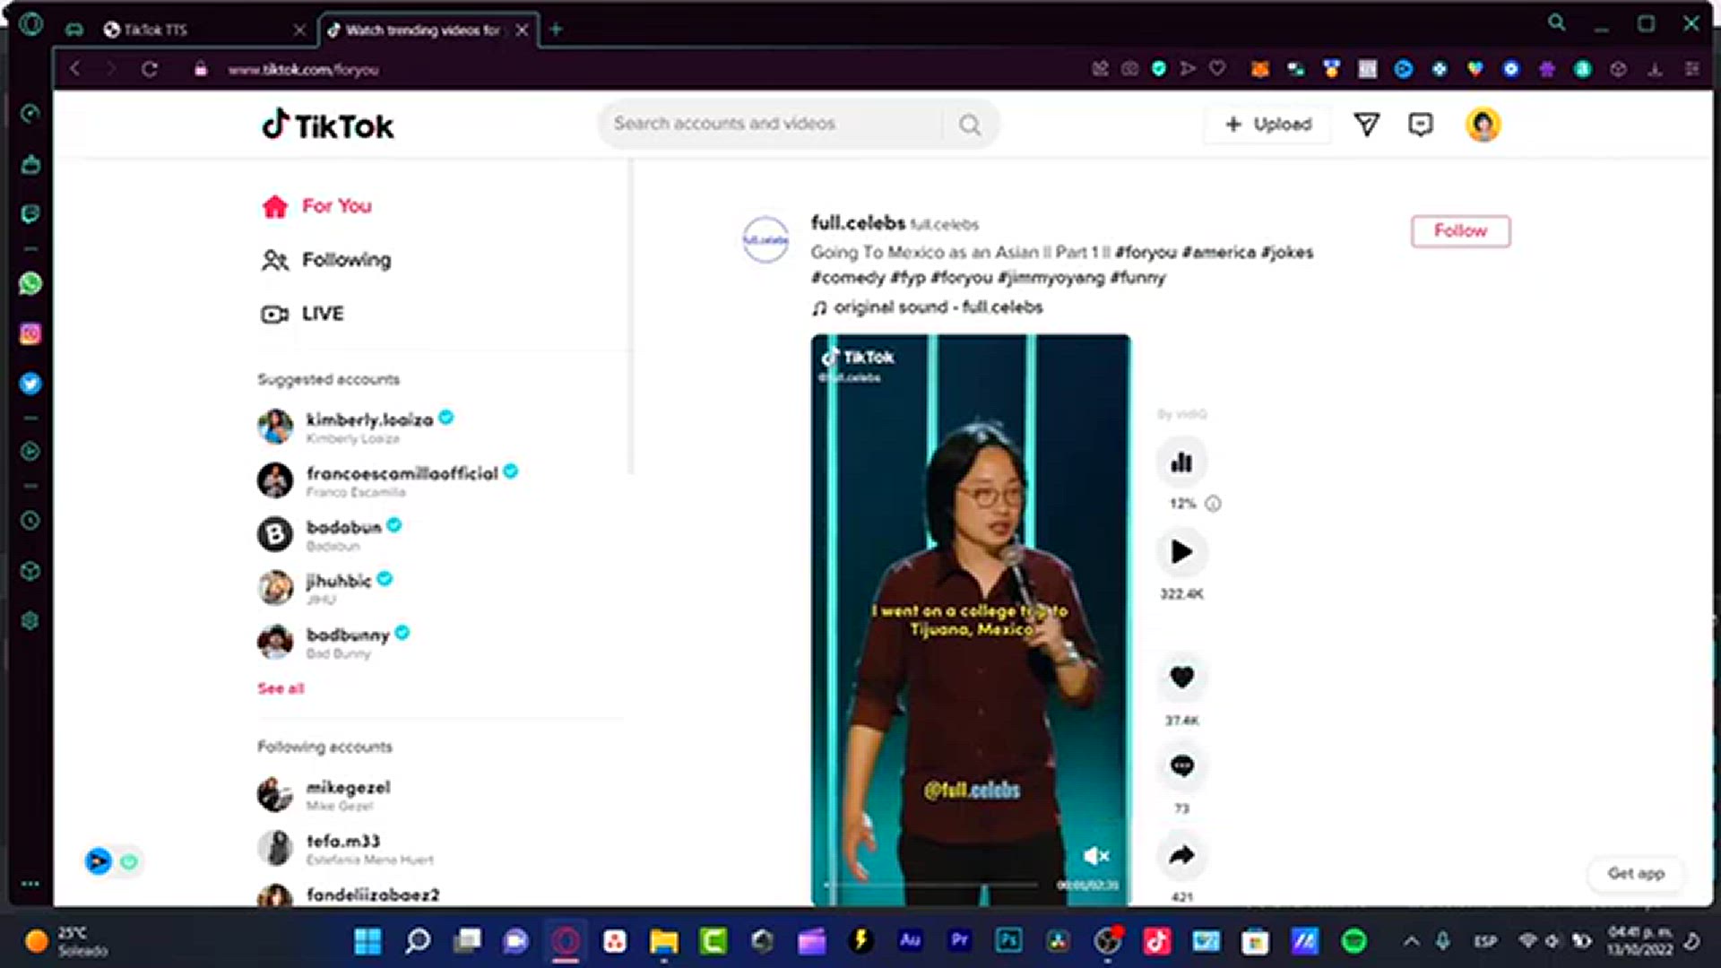Open the TikTok logo home link
Viewport: 1721px width, 968px height.
tap(328, 125)
